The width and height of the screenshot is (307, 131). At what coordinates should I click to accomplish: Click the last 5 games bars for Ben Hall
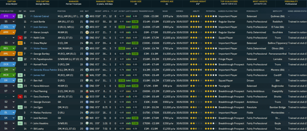pos(128,80)
